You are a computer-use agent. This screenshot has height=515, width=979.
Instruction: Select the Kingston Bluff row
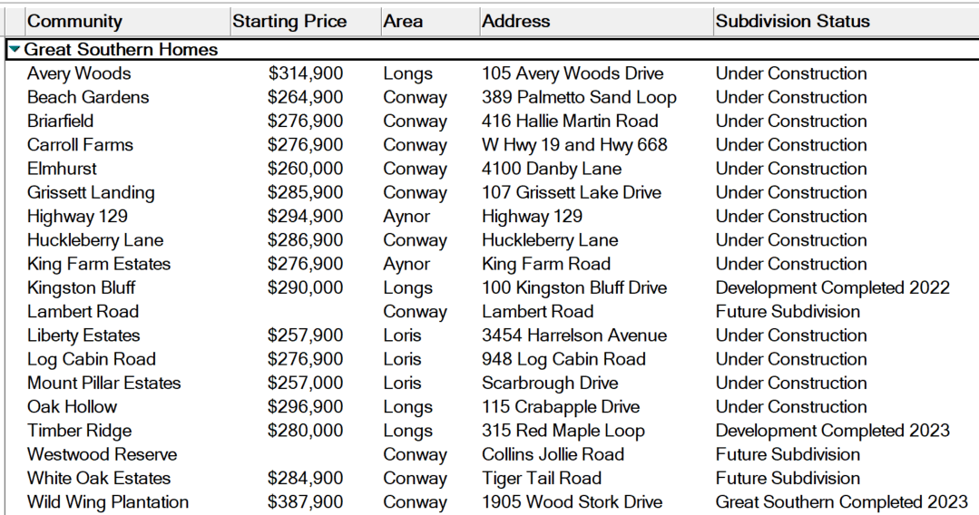pos(82,287)
